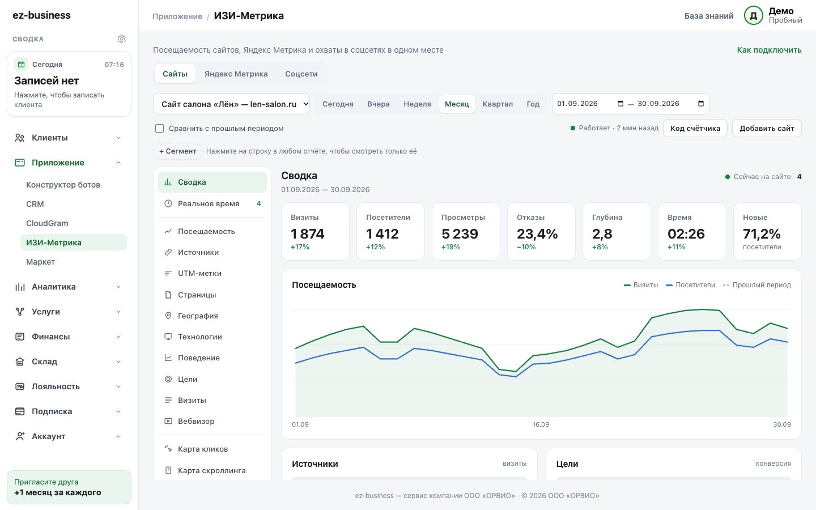Switch to the Яндекс Метрика tab
Viewport: 816px width, 510px height.
point(236,74)
